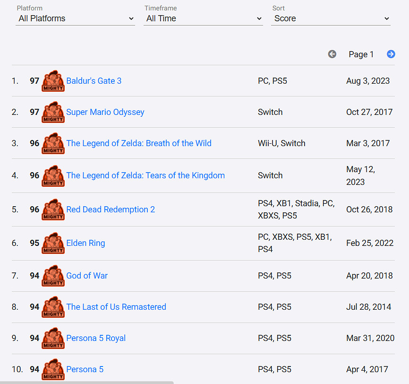Select the Persona 5 title link
Screen dimensions: 409x384
pos(85,369)
